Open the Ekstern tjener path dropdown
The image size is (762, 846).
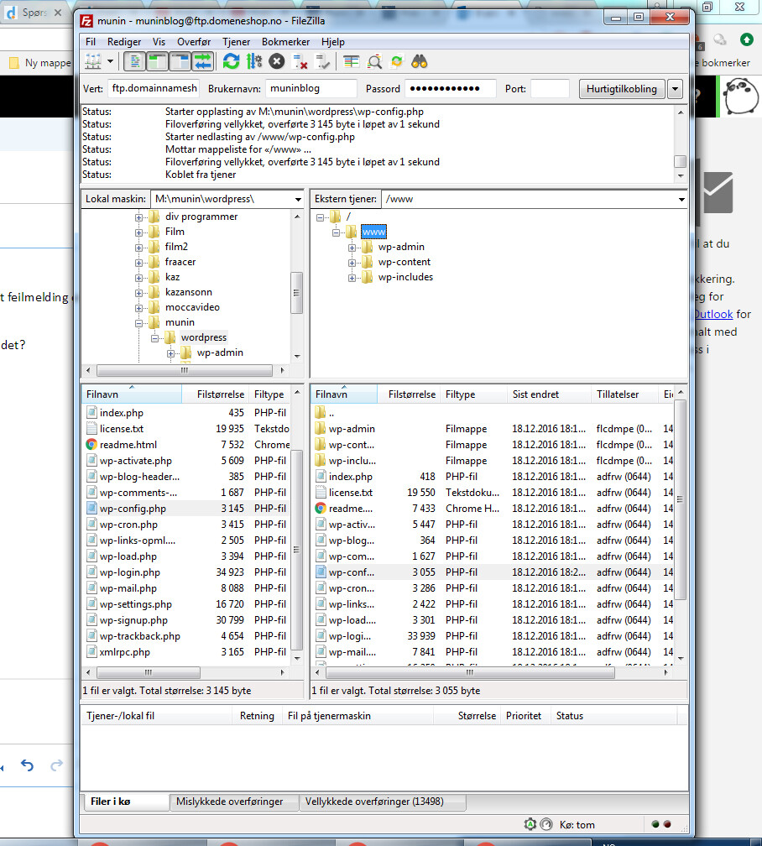(x=681, y=199)
